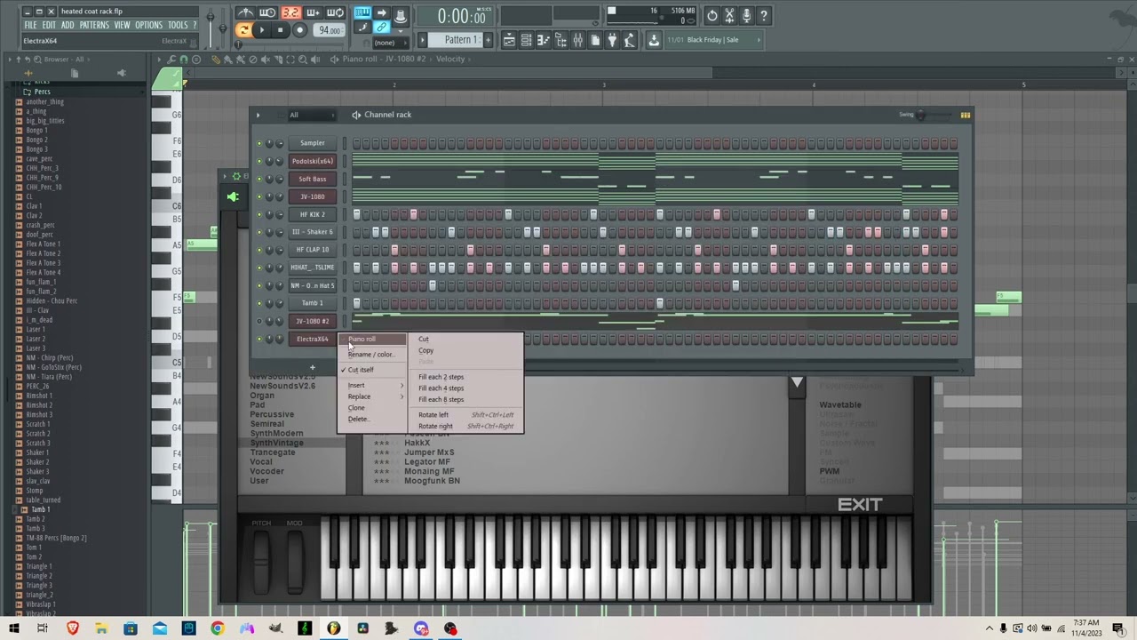
Task: Toggle the metronome icon
Action: 246,13
